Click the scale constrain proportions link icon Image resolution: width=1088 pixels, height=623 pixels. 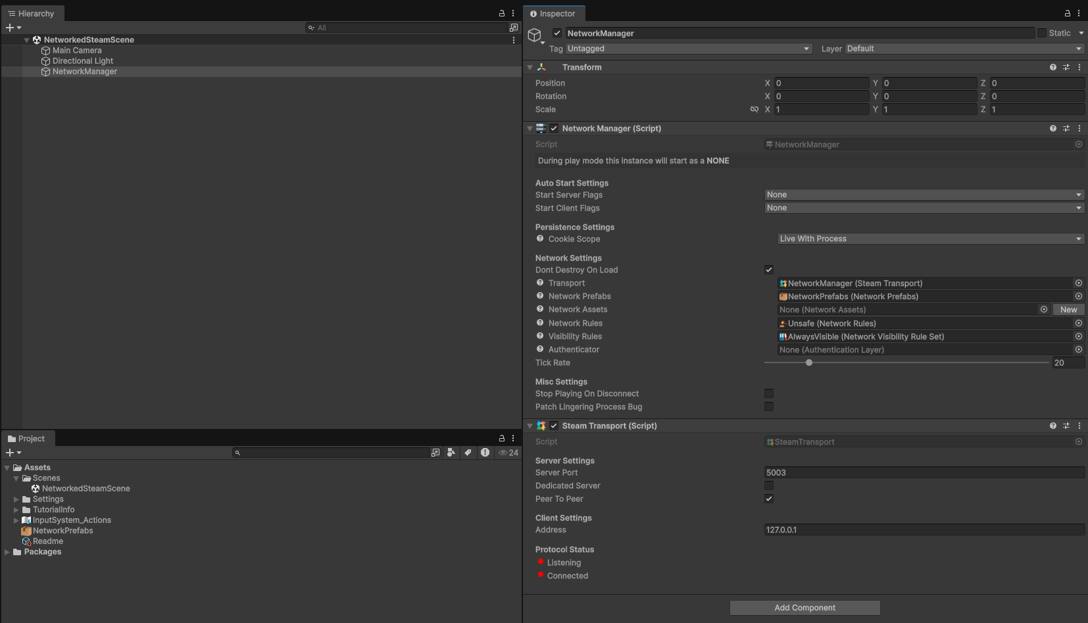(754, 109)
